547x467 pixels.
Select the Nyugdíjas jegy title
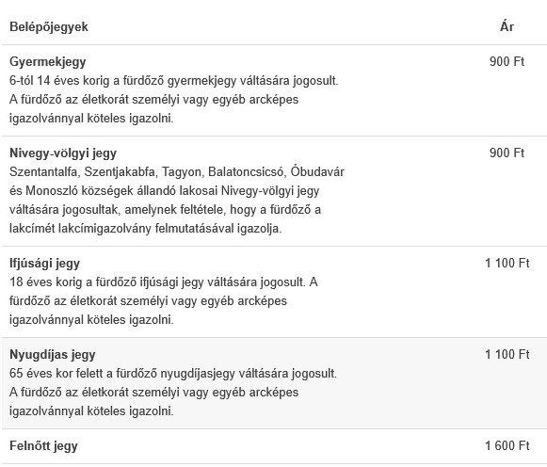[x=53, y=355]
